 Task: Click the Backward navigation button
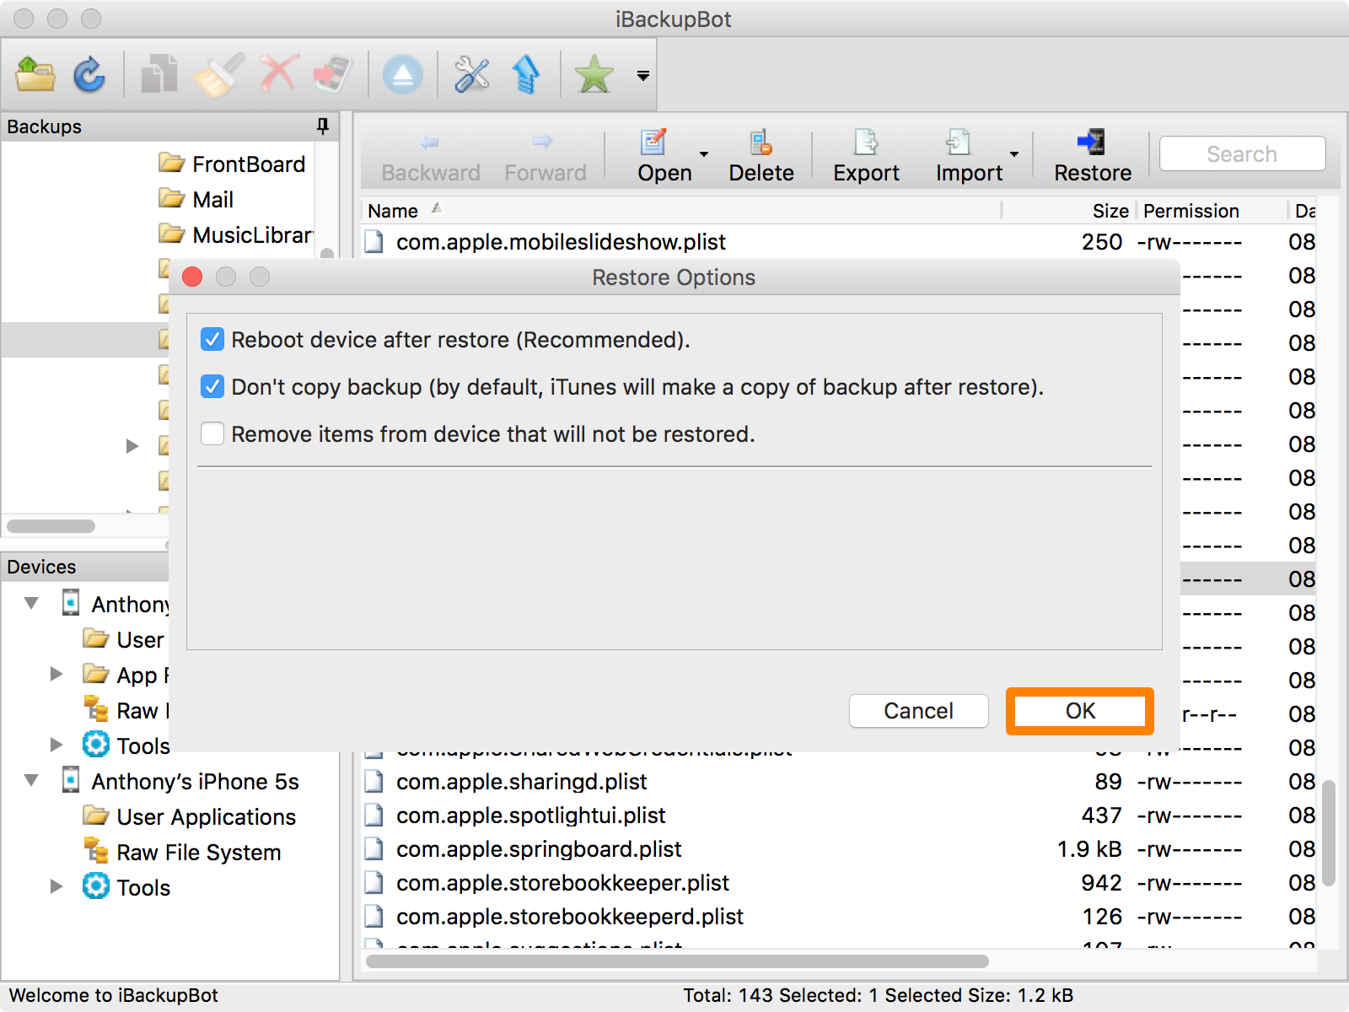pyautogui.click(x=430, y=158)
